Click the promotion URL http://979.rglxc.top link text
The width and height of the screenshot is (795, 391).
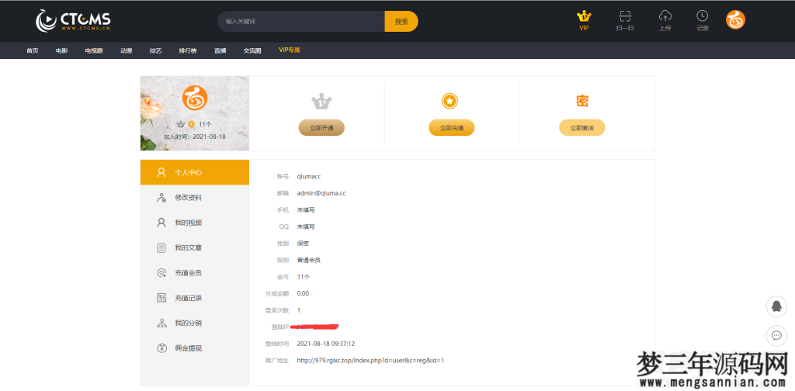click(x=370, y=361)
